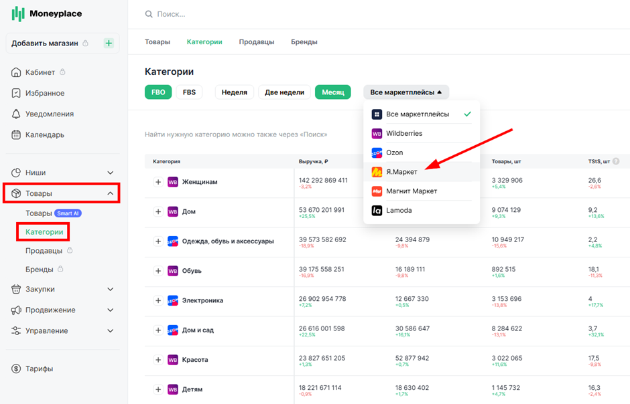Click the Все маркетплейсы grid icon in list
This screenshot has height=404, width=630.
(x=377, y=114)
